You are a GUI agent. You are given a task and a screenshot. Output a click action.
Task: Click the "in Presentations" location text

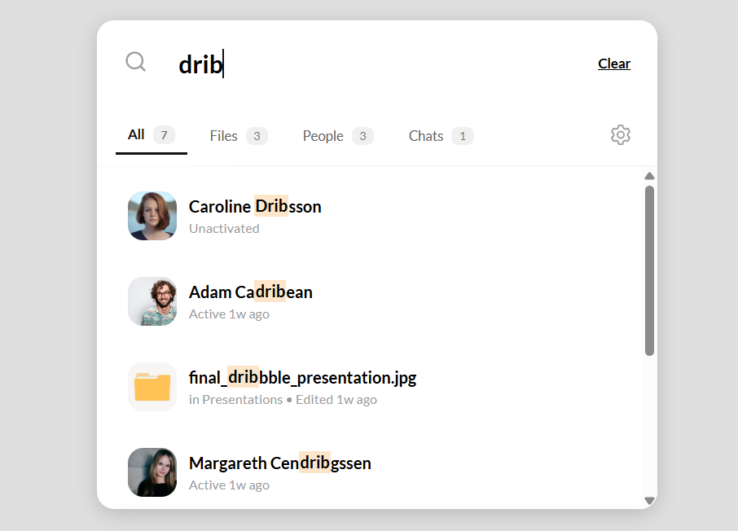pos(235,400)
